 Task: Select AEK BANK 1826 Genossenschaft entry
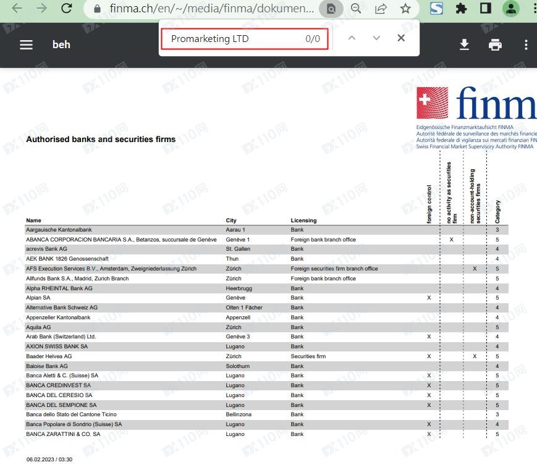67,259
